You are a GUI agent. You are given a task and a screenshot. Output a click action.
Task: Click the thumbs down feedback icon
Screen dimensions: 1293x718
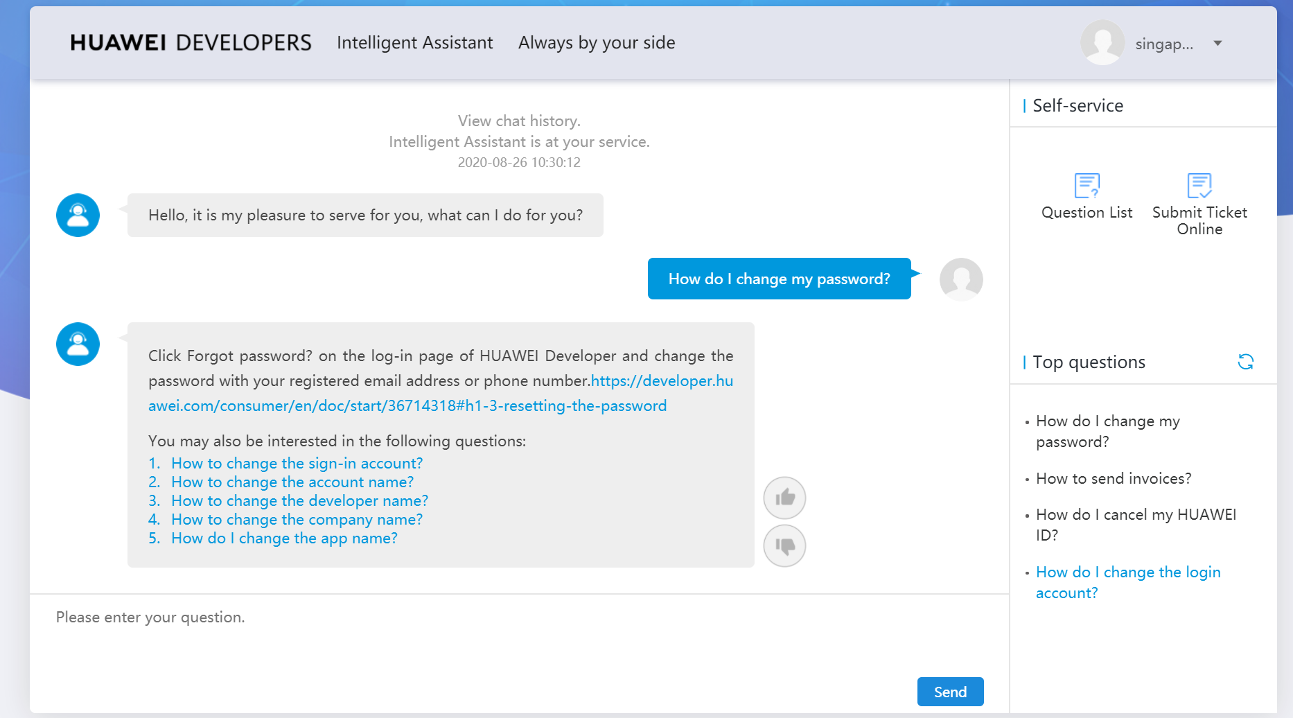pos(784,546)
